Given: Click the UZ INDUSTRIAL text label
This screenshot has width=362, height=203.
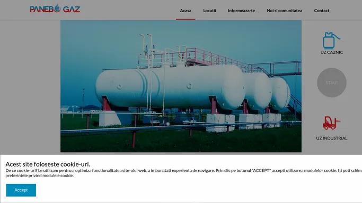Looking at the screenshot, I should (332, 139).
